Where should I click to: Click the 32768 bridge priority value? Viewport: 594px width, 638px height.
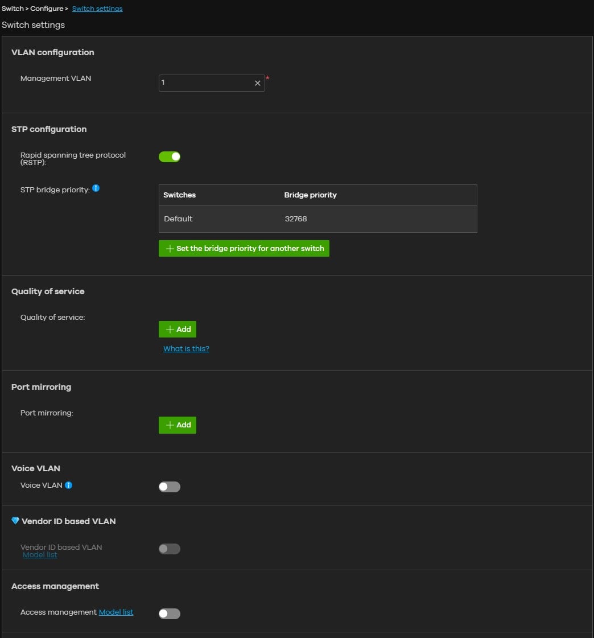click(296, 219)
